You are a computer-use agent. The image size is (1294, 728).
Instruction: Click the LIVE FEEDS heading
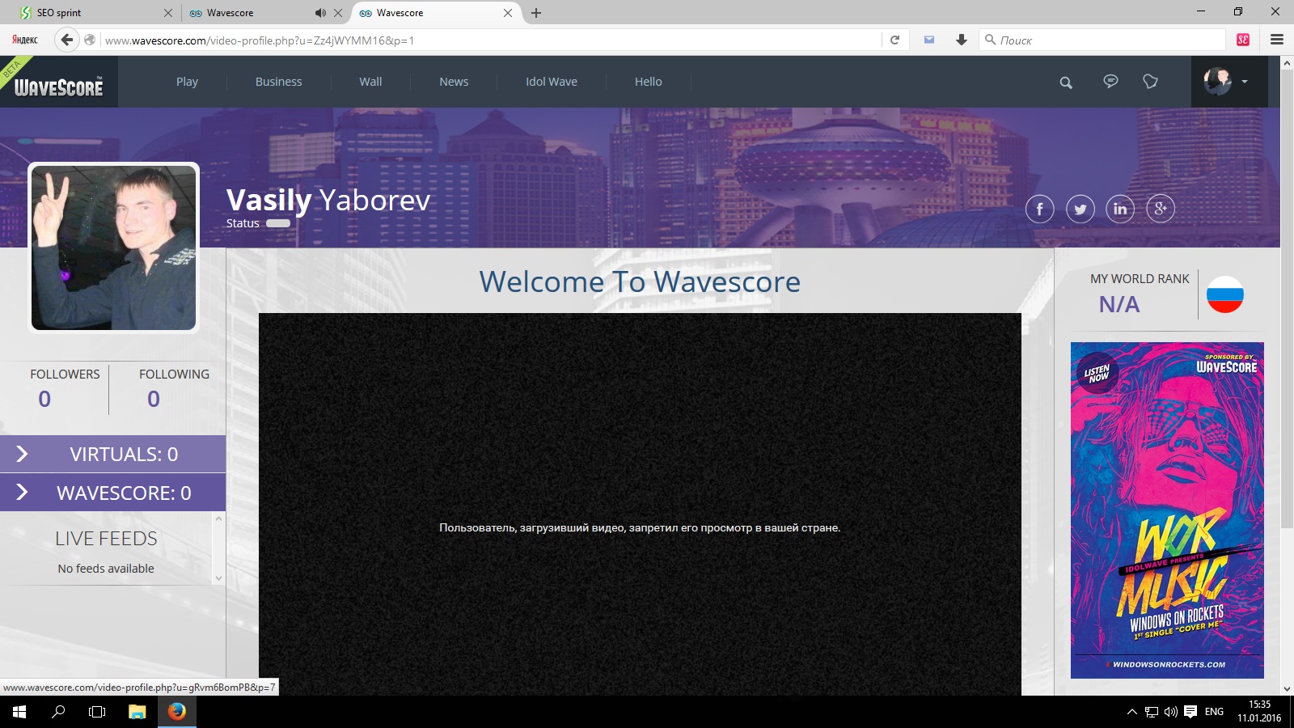(x=106, y=539)
